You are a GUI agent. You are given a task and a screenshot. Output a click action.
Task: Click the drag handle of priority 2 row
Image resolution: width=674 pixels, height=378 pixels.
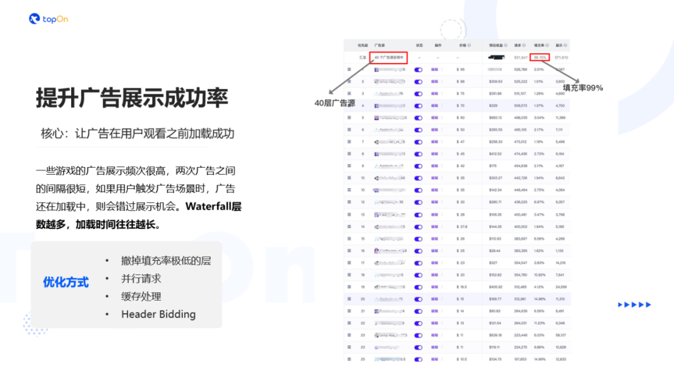tap(349, 81)
